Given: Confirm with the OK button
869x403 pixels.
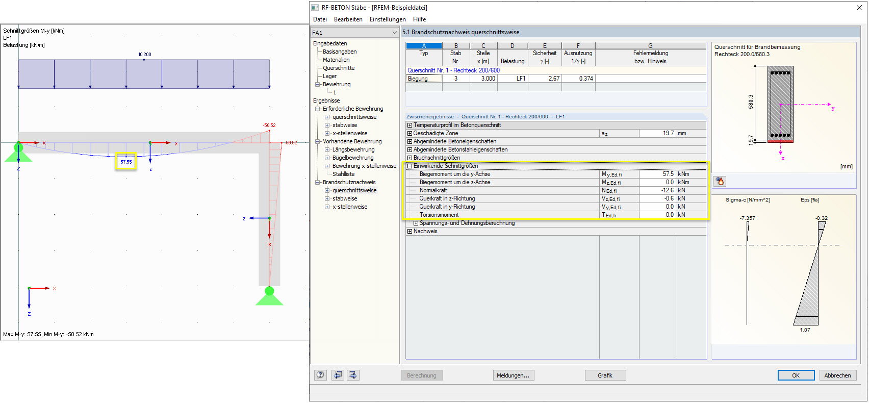Looking at the screenshot, I should pyautogui.click(x=796, y=375).
